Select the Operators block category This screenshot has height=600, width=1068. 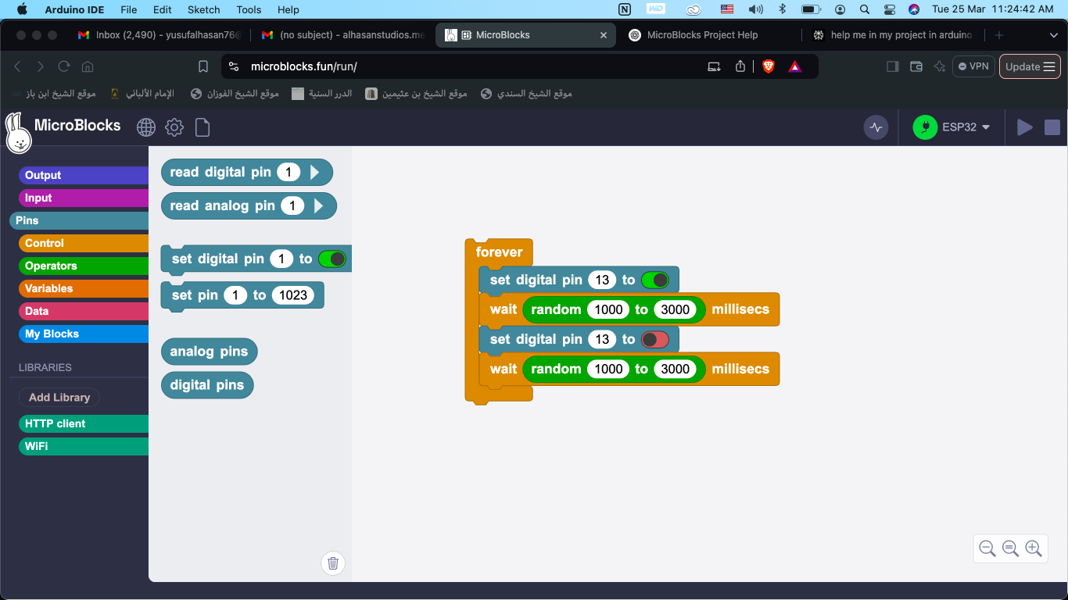(x=84, y=266)
